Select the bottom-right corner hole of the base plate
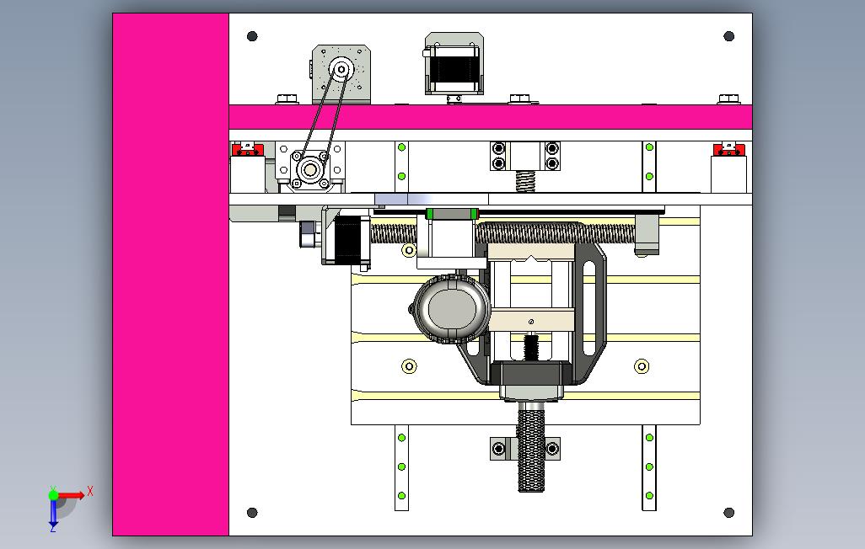 tap(728, 513)
